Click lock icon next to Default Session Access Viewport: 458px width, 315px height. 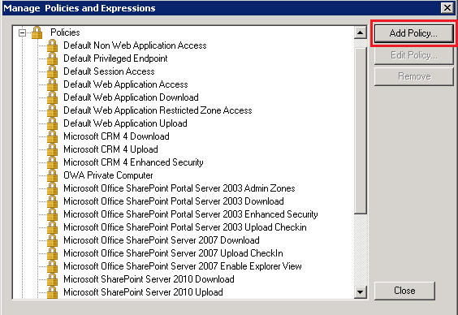52,71
